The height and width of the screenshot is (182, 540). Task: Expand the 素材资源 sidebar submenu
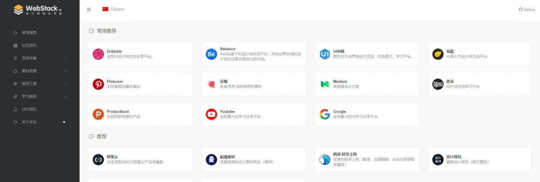point(40,71)
